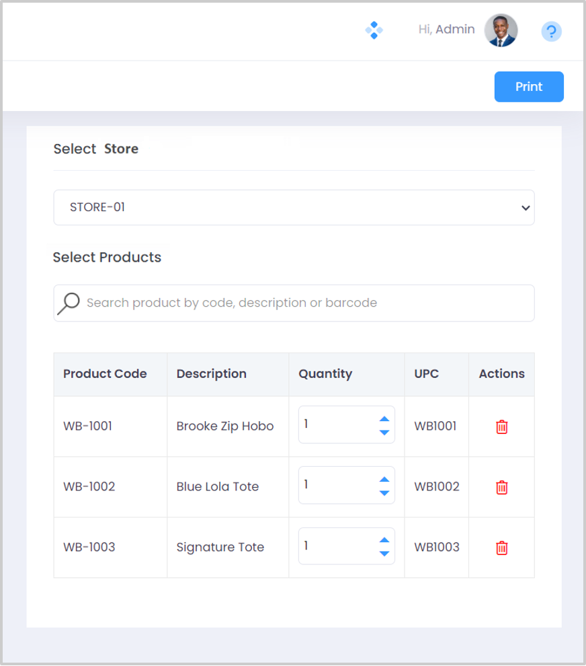The height and width of the screenshot is (666, 586).
Task: Click the Admin profile avatar
Action: tap(501, 30)
